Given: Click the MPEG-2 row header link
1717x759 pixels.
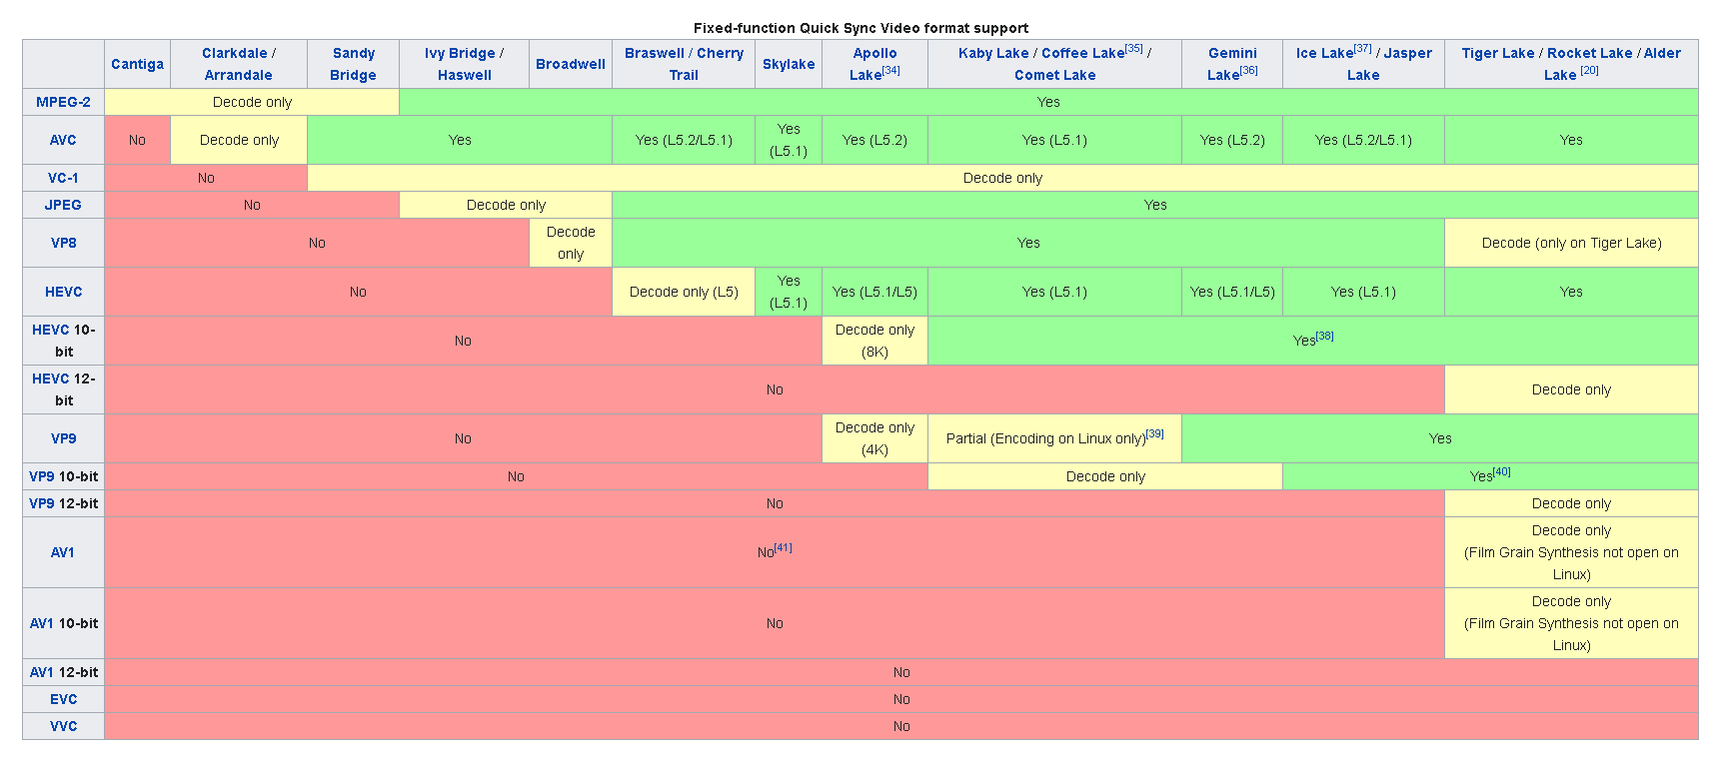Looking at the screenshot, I should tap(63, 102).
